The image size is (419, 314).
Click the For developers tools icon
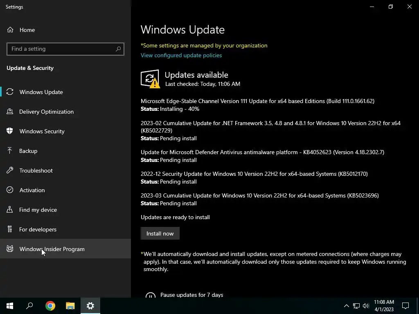pyautogui.click(x=10, y=229)
